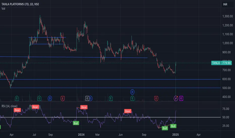This screenshot has width=235, height=138.
Task: Click red earnings E marker after Sep 2023
Action: (x=63, y=98)
